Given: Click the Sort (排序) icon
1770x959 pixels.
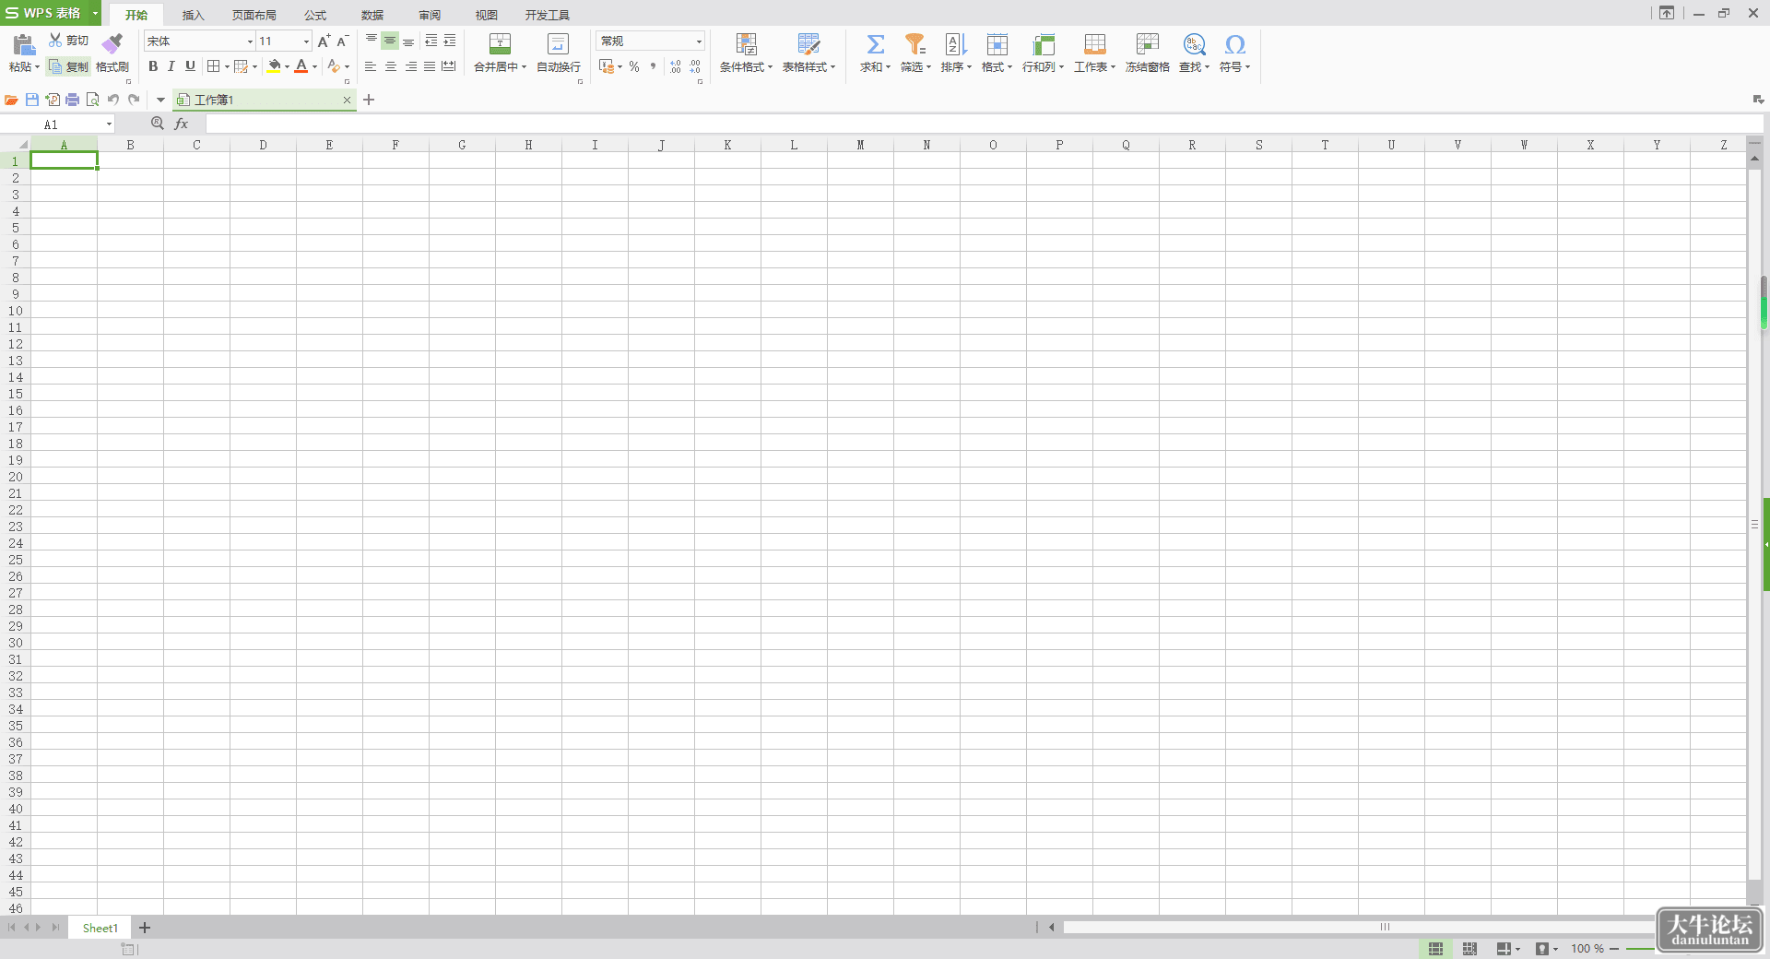Looking at the screenshot, I should coord(956,44).
